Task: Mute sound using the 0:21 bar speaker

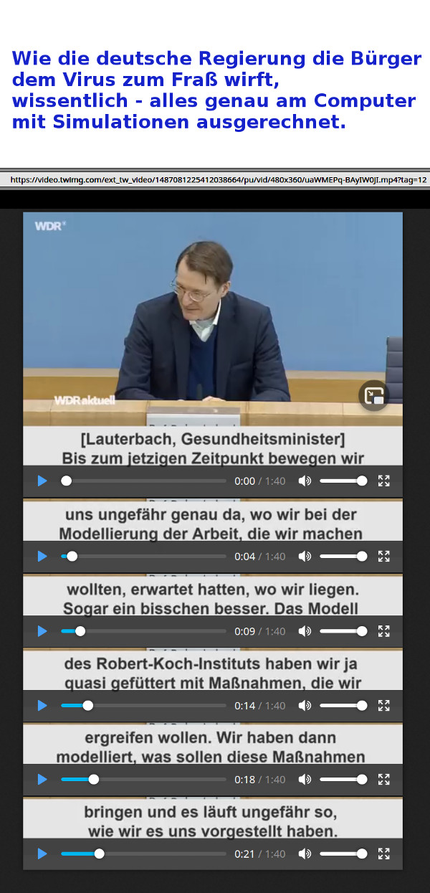Action: point(305,854)
